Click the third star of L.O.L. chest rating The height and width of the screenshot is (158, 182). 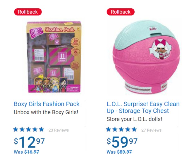coord(121,129)
